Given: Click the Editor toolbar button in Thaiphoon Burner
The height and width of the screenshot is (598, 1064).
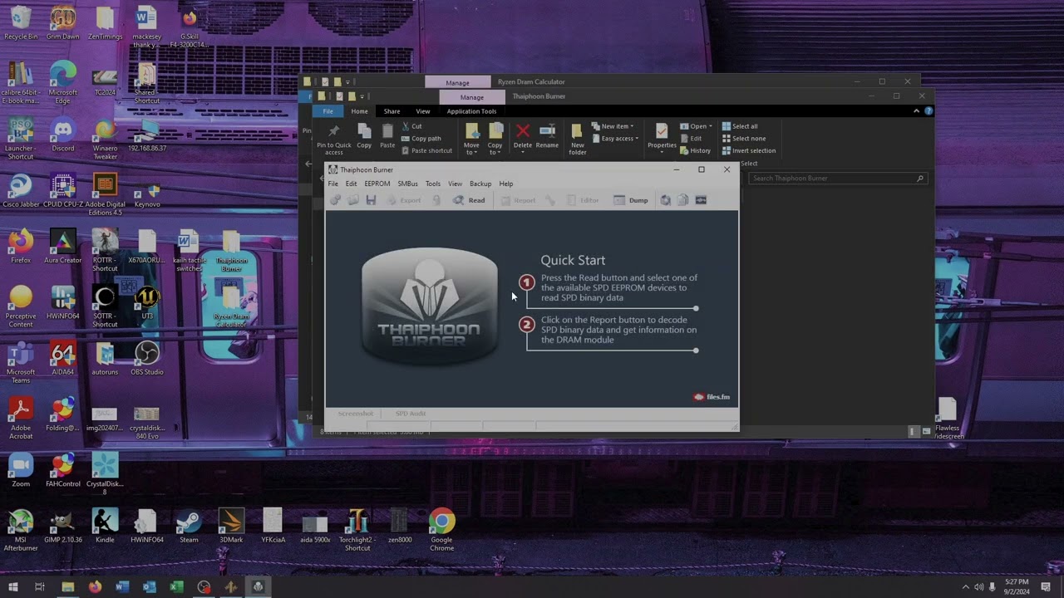Looking at the screenshot, I should (x=583, y=200).
